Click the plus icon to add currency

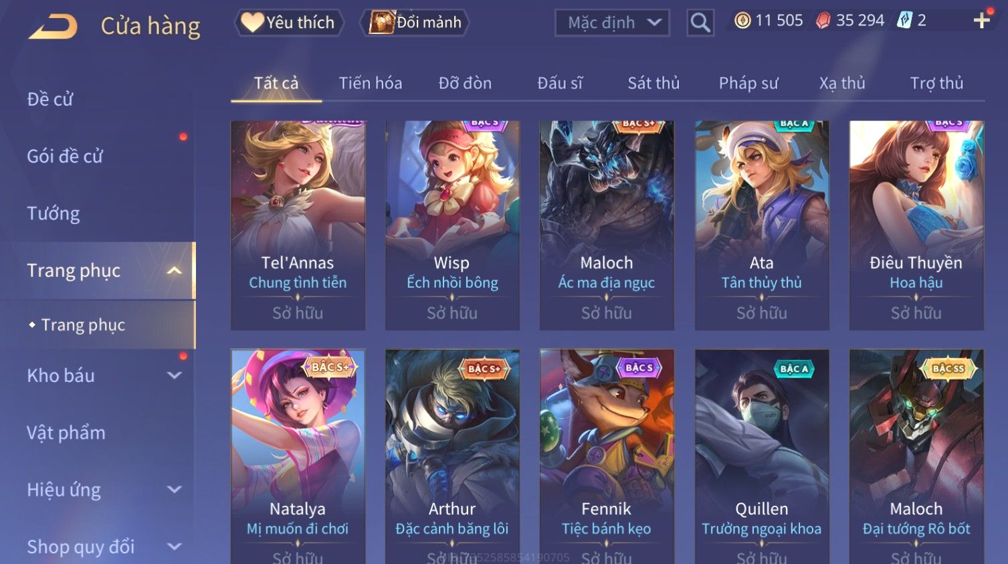[981, 21]
